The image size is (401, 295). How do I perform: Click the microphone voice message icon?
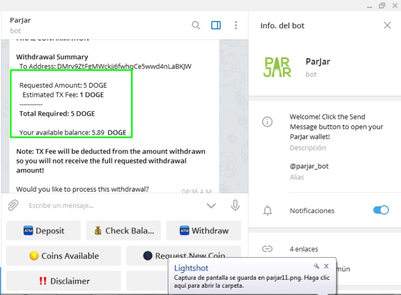236,205
